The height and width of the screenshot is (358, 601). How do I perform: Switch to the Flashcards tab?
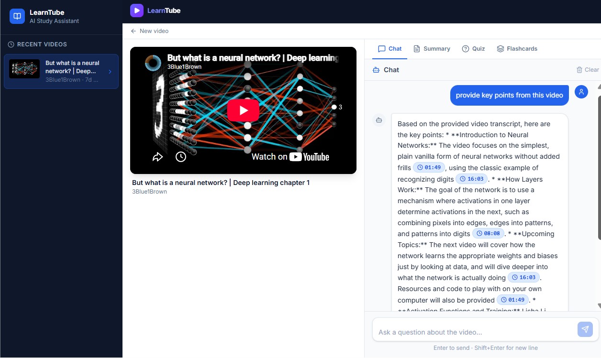(517, 49)
